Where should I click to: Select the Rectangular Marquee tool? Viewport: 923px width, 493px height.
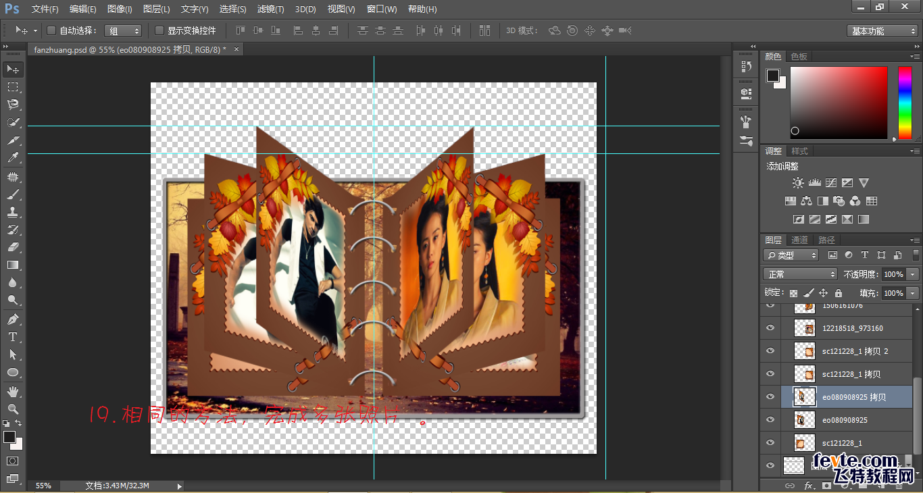[13, 87]
